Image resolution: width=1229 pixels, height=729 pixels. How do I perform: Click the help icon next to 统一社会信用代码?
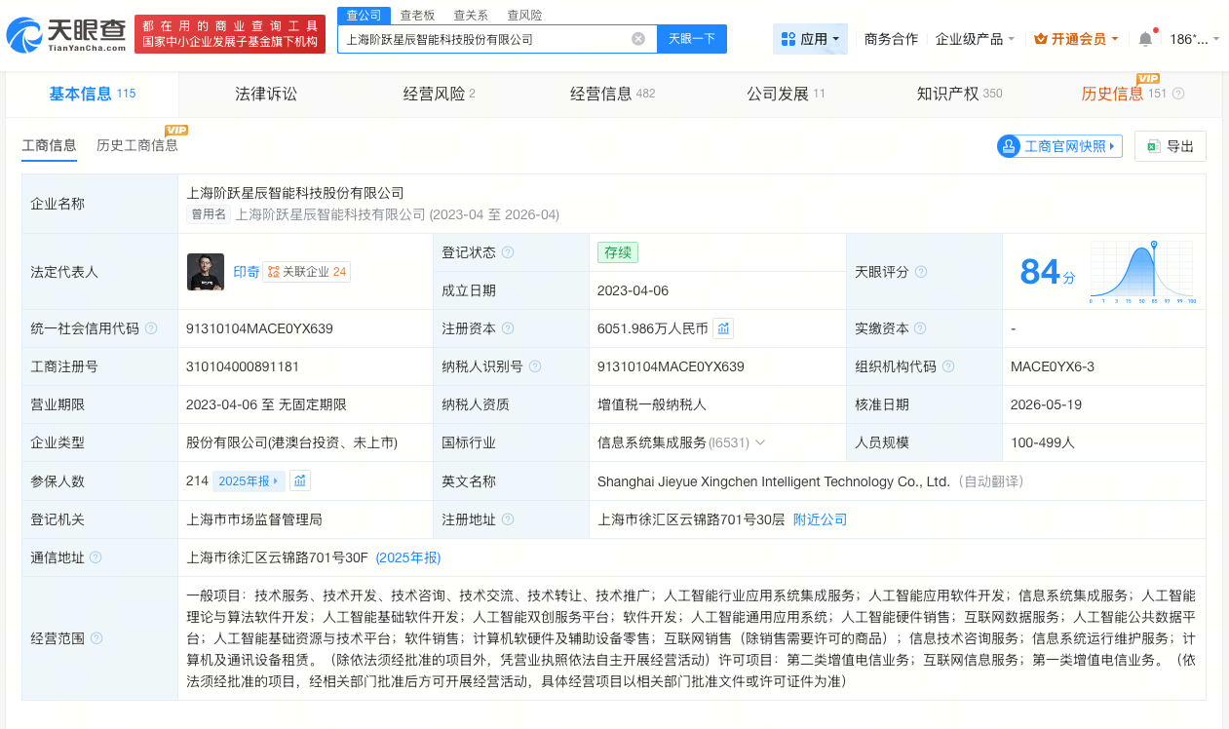[151, 328]
